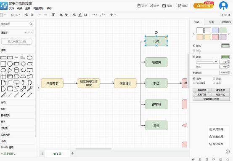This screenshot has height=161, width=233.
Task: Click the app logo icon
Action: coord(3,5)
